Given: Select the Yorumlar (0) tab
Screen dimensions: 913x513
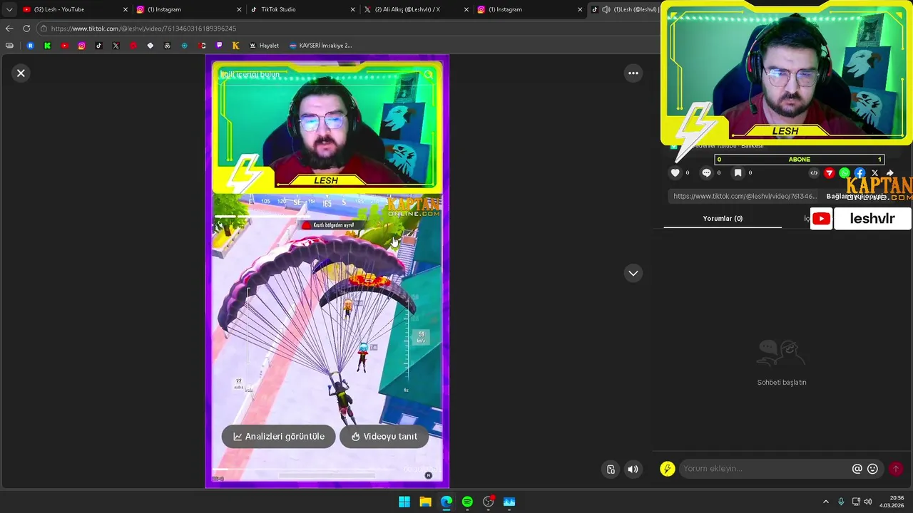Looking at the screenshot, I should coord(723,218).
